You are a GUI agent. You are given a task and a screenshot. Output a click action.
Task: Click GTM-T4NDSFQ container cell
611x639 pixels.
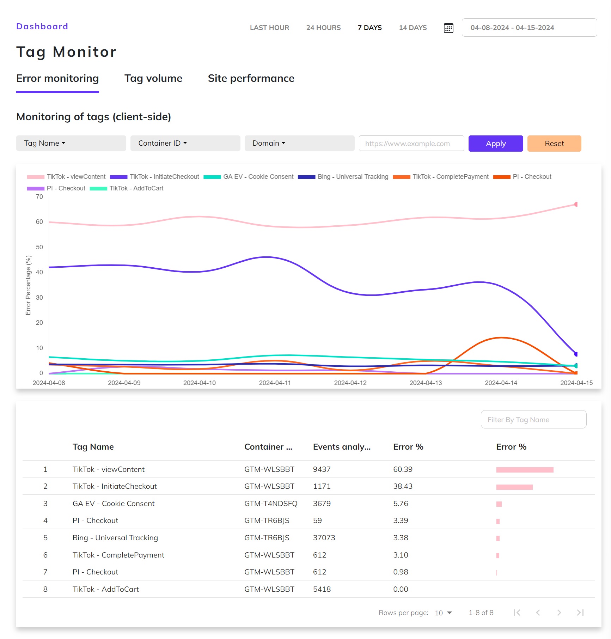tap(271, 504)
